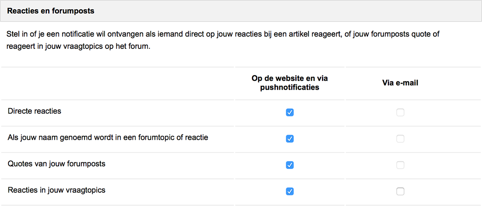
Task: Click the grey title bar right of the heading
Action: coord(283,11)
